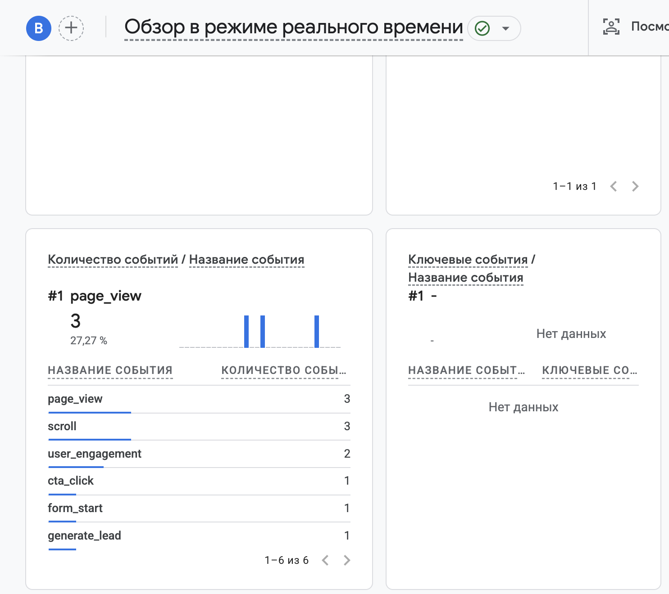
Task: Go to previous page of the 1–1 из 1 card
Action: click(x=614, y=186)
